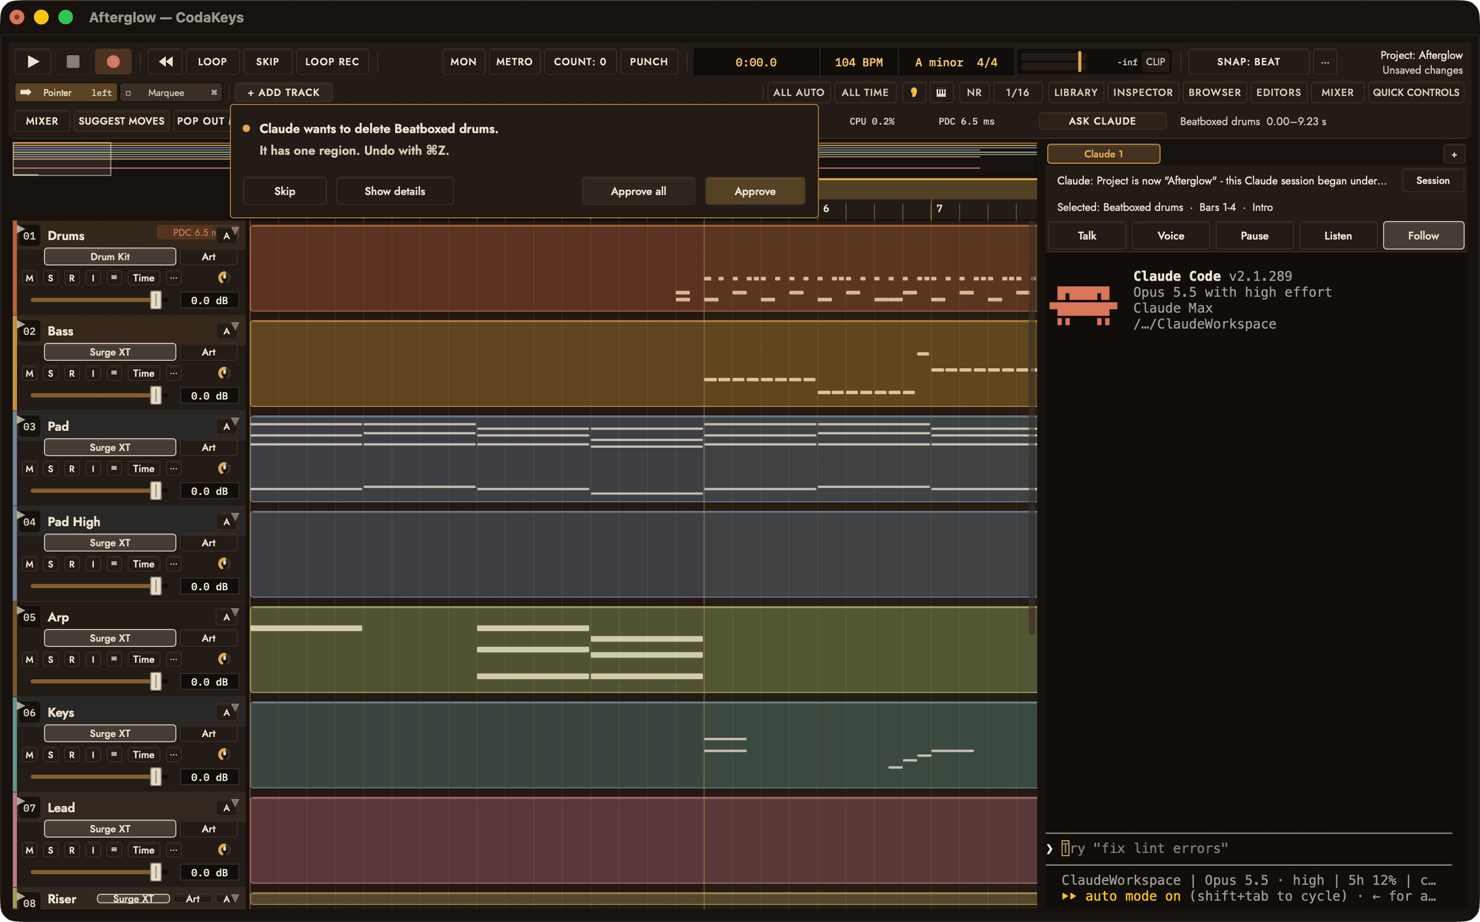Click the ASK CLAUDE button
The image size is (1480, 922).
(x=1102, y=121)
